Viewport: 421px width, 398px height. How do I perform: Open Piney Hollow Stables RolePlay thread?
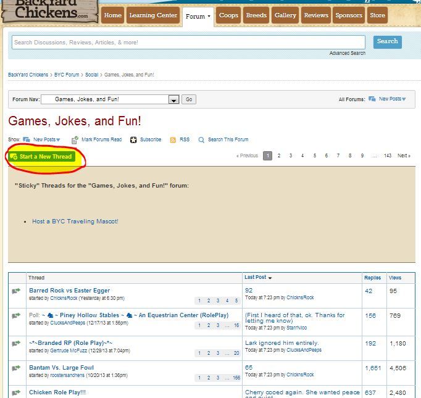click(x=135, y=315)
